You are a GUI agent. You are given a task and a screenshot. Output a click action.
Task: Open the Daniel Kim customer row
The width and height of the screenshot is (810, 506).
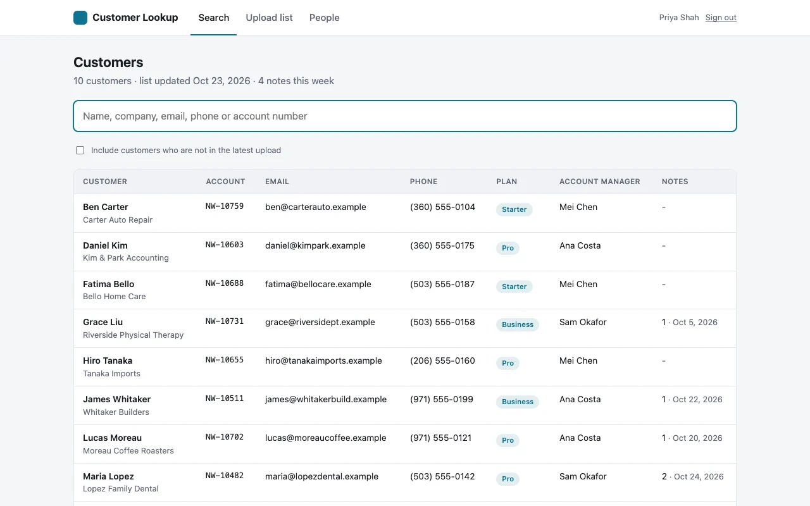tap(405, 252)
